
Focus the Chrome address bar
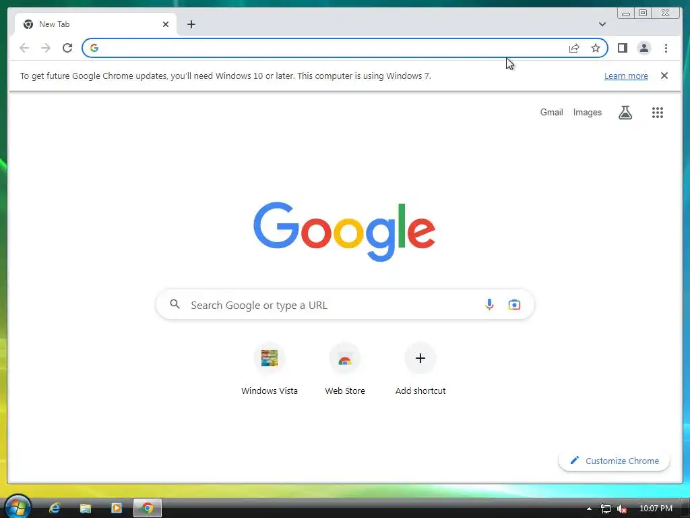point(344,48)
